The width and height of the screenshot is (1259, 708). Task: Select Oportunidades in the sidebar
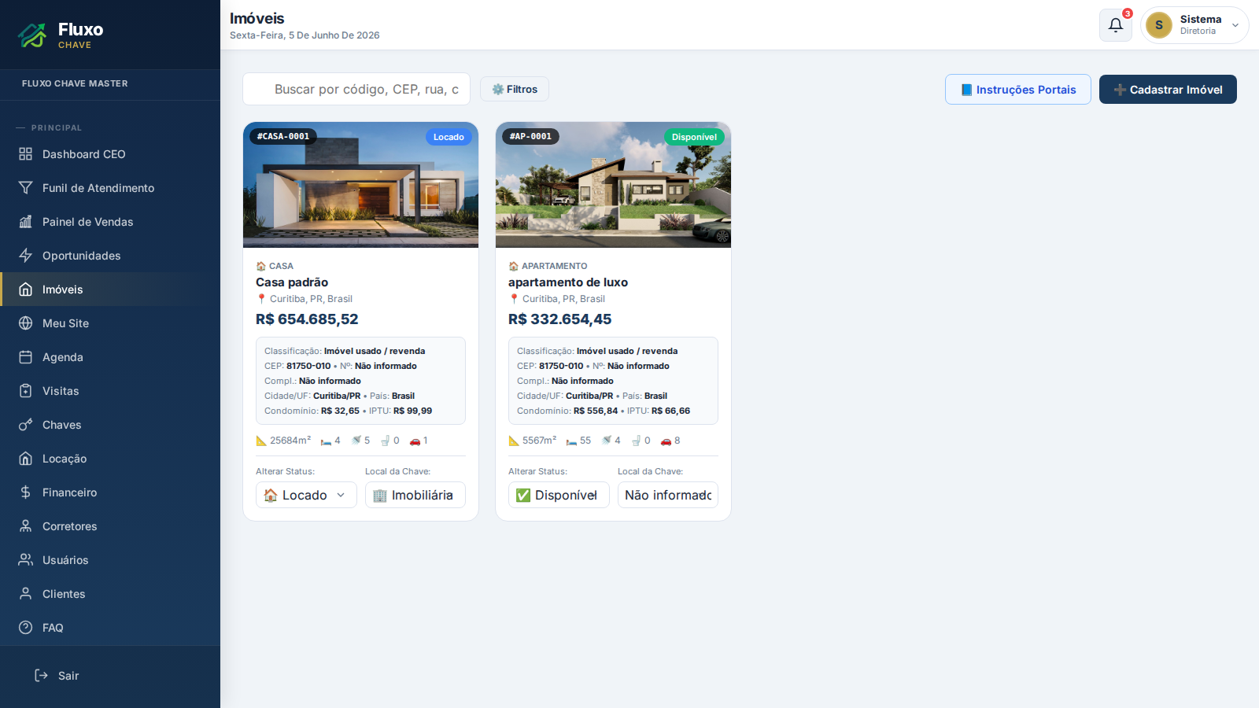110,256
